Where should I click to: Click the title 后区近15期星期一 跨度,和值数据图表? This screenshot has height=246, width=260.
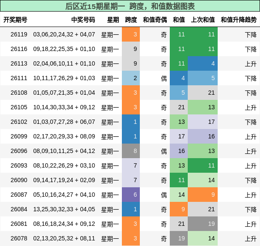pyautogui.click(x=130, y=6)
